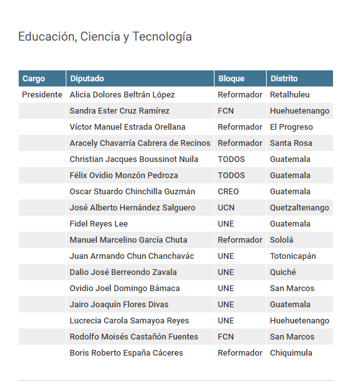Screen dimensions: 353x386
Task: Click the Diputado column header
Action: 140,78
